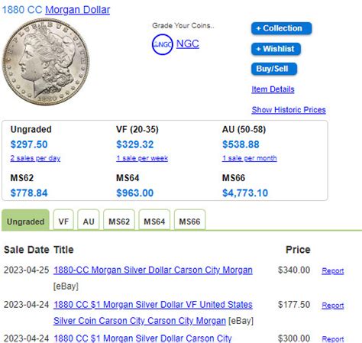Click the Buy/Sell button
362x343 pixels.
[x=274, y=69]
